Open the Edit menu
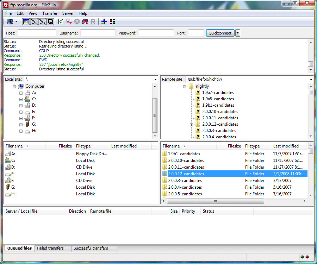This screenshot has width=317, height=264. coord(20,13)
